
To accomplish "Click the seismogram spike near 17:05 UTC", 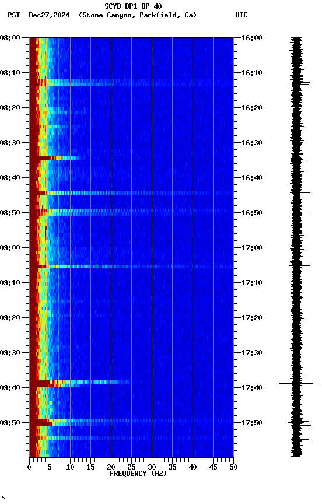I will tap(300, 265).
